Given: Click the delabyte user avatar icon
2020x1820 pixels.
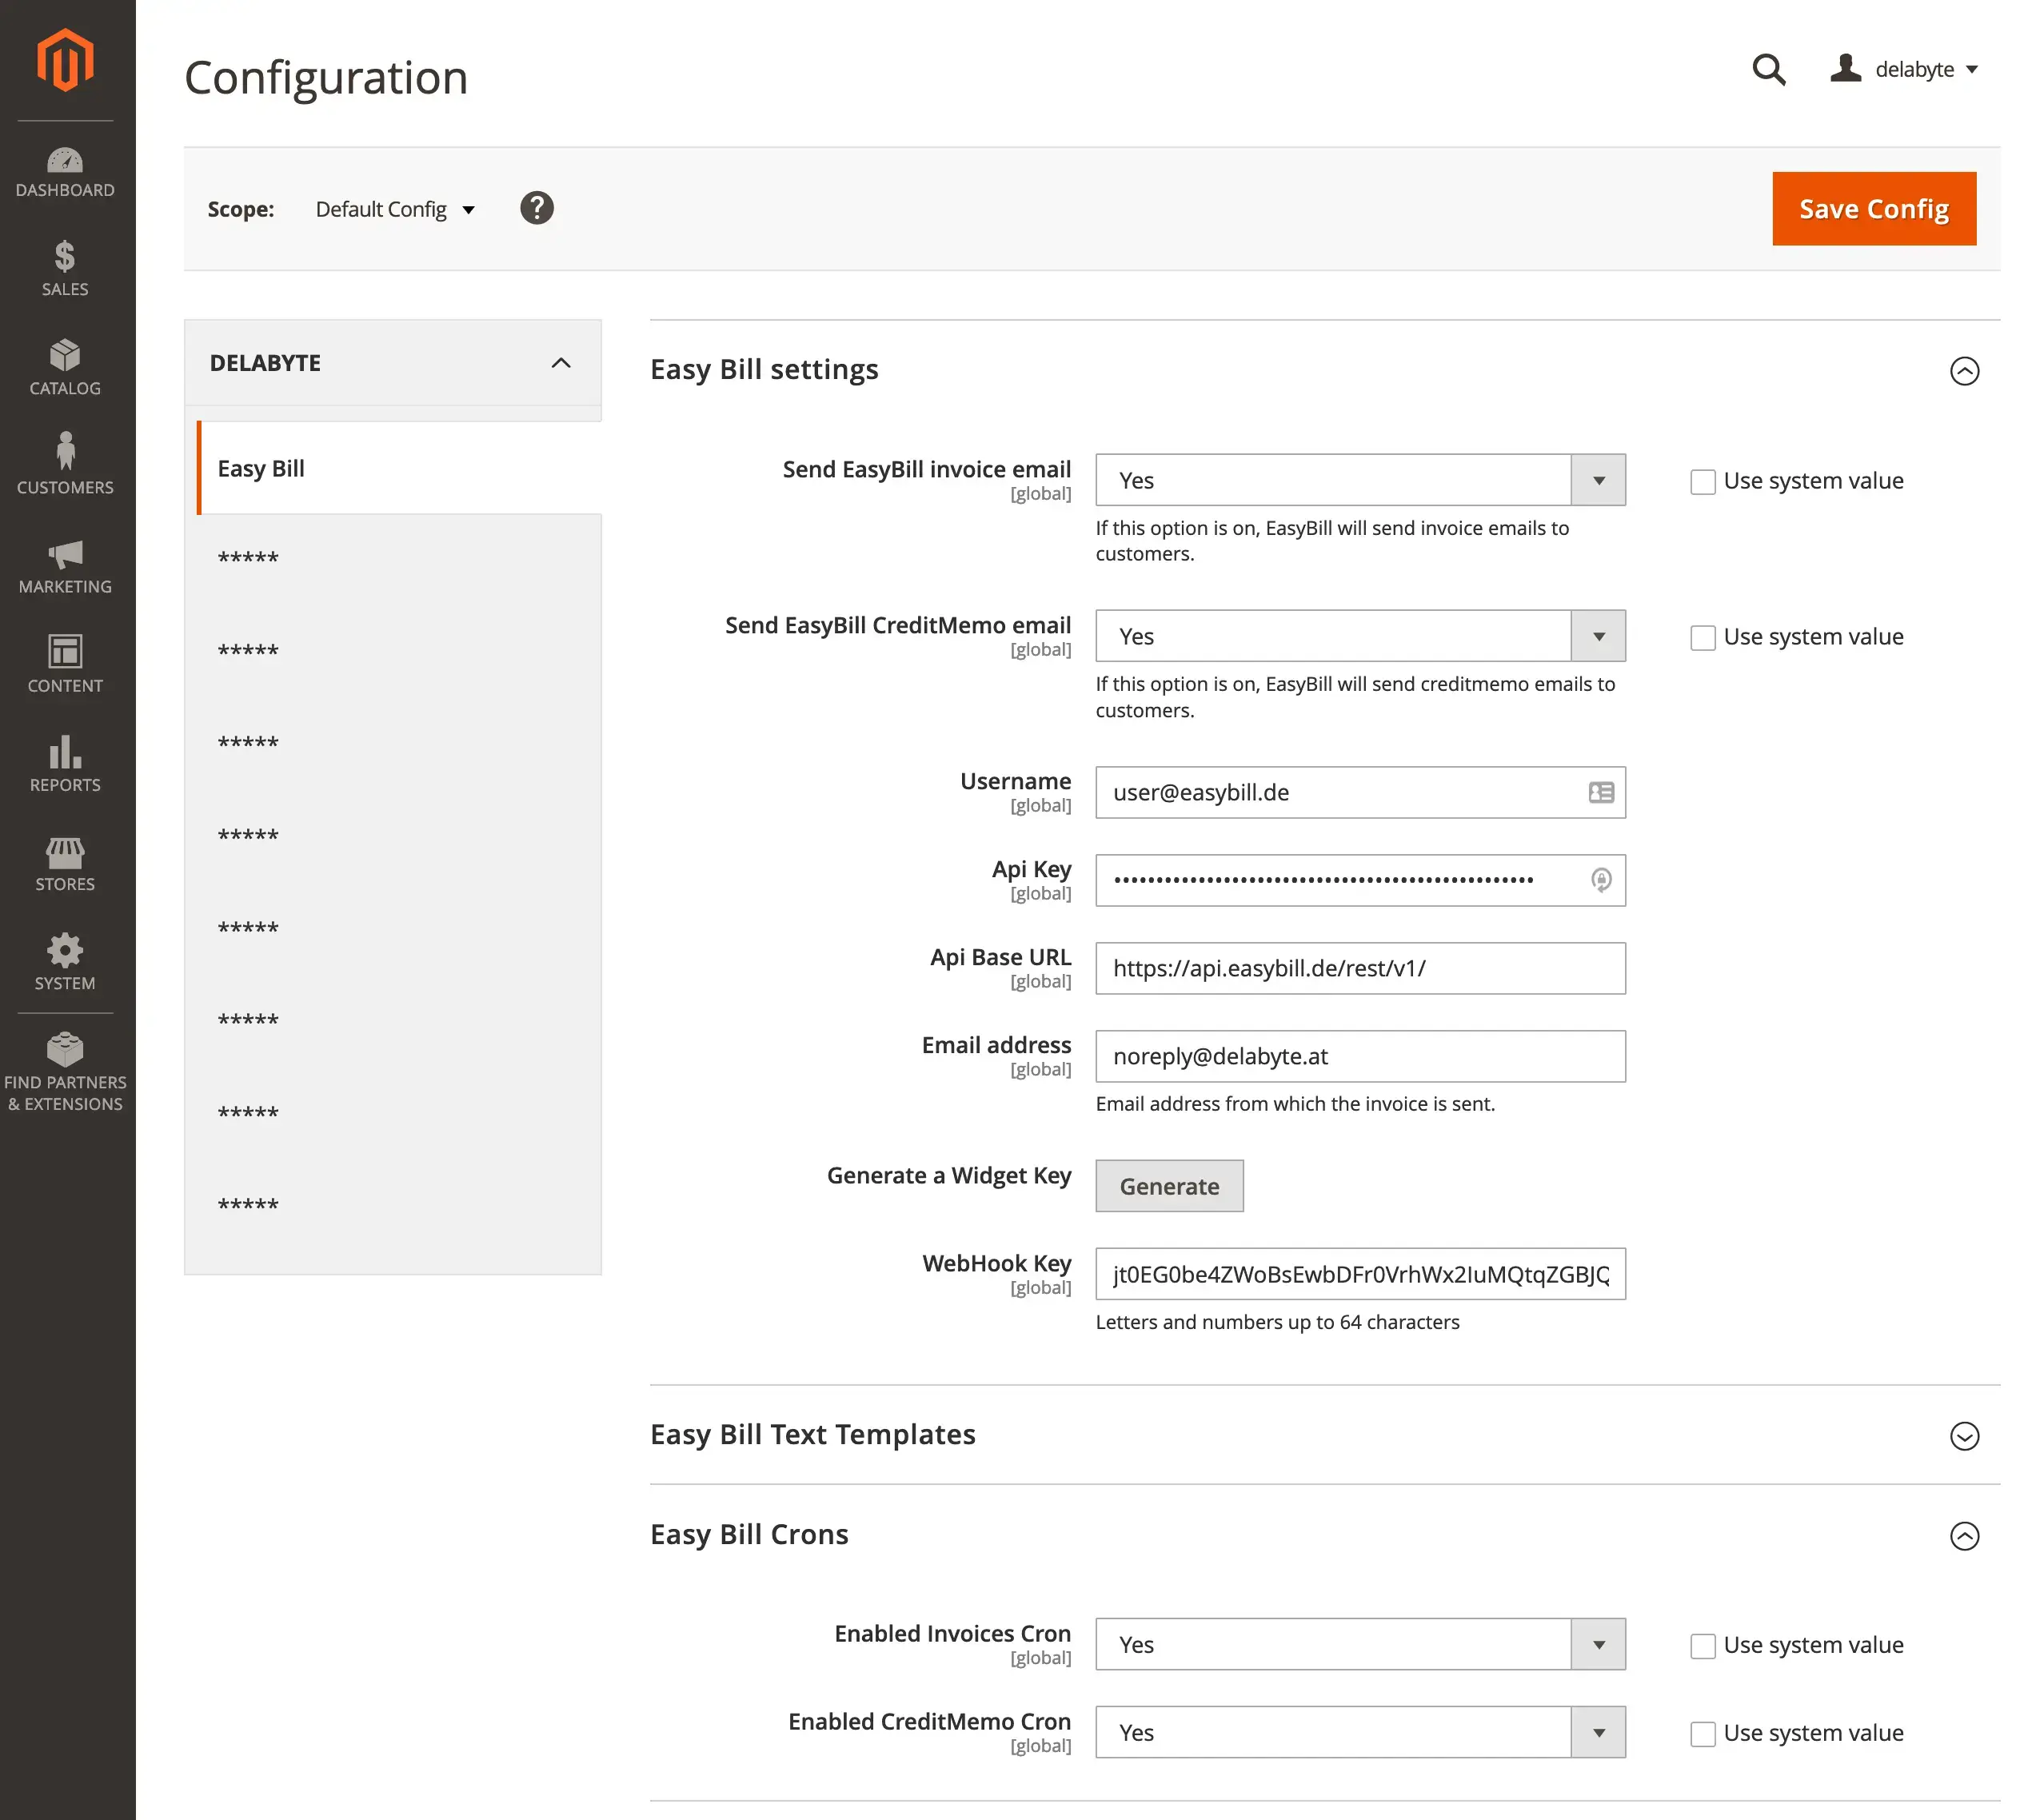Looking at the screenshot, I should pyautogui.click(x=1845, y=68).
